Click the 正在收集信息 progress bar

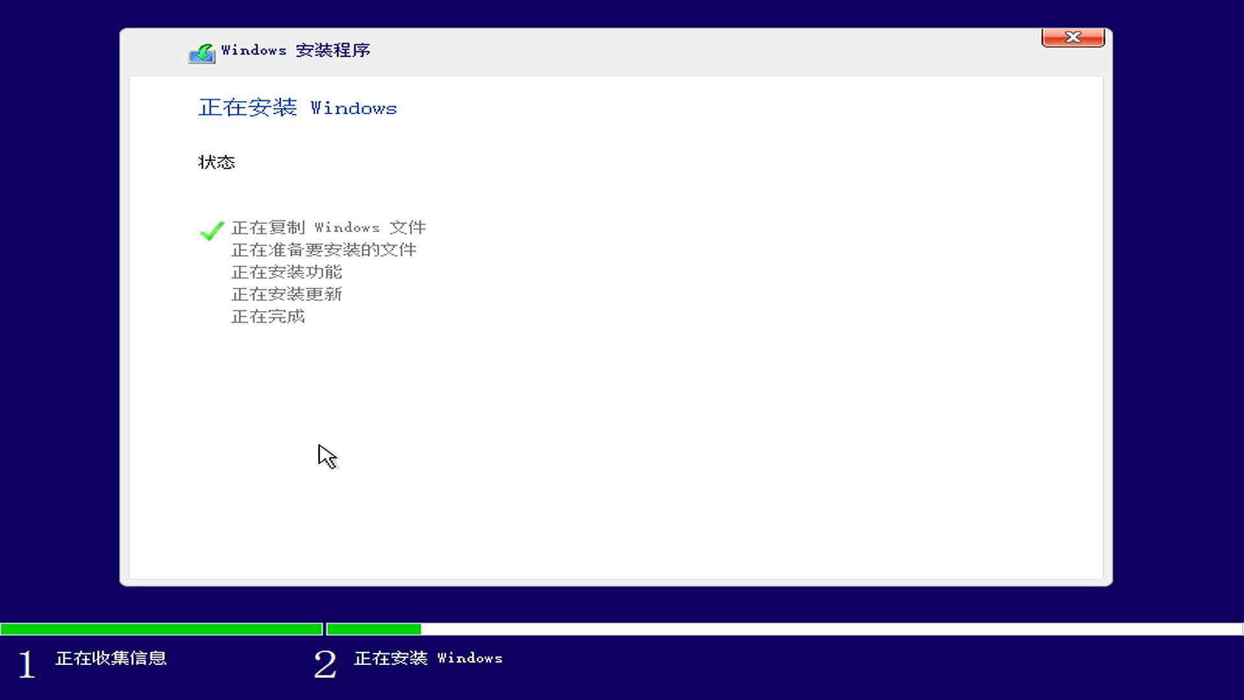coord(162,627)
